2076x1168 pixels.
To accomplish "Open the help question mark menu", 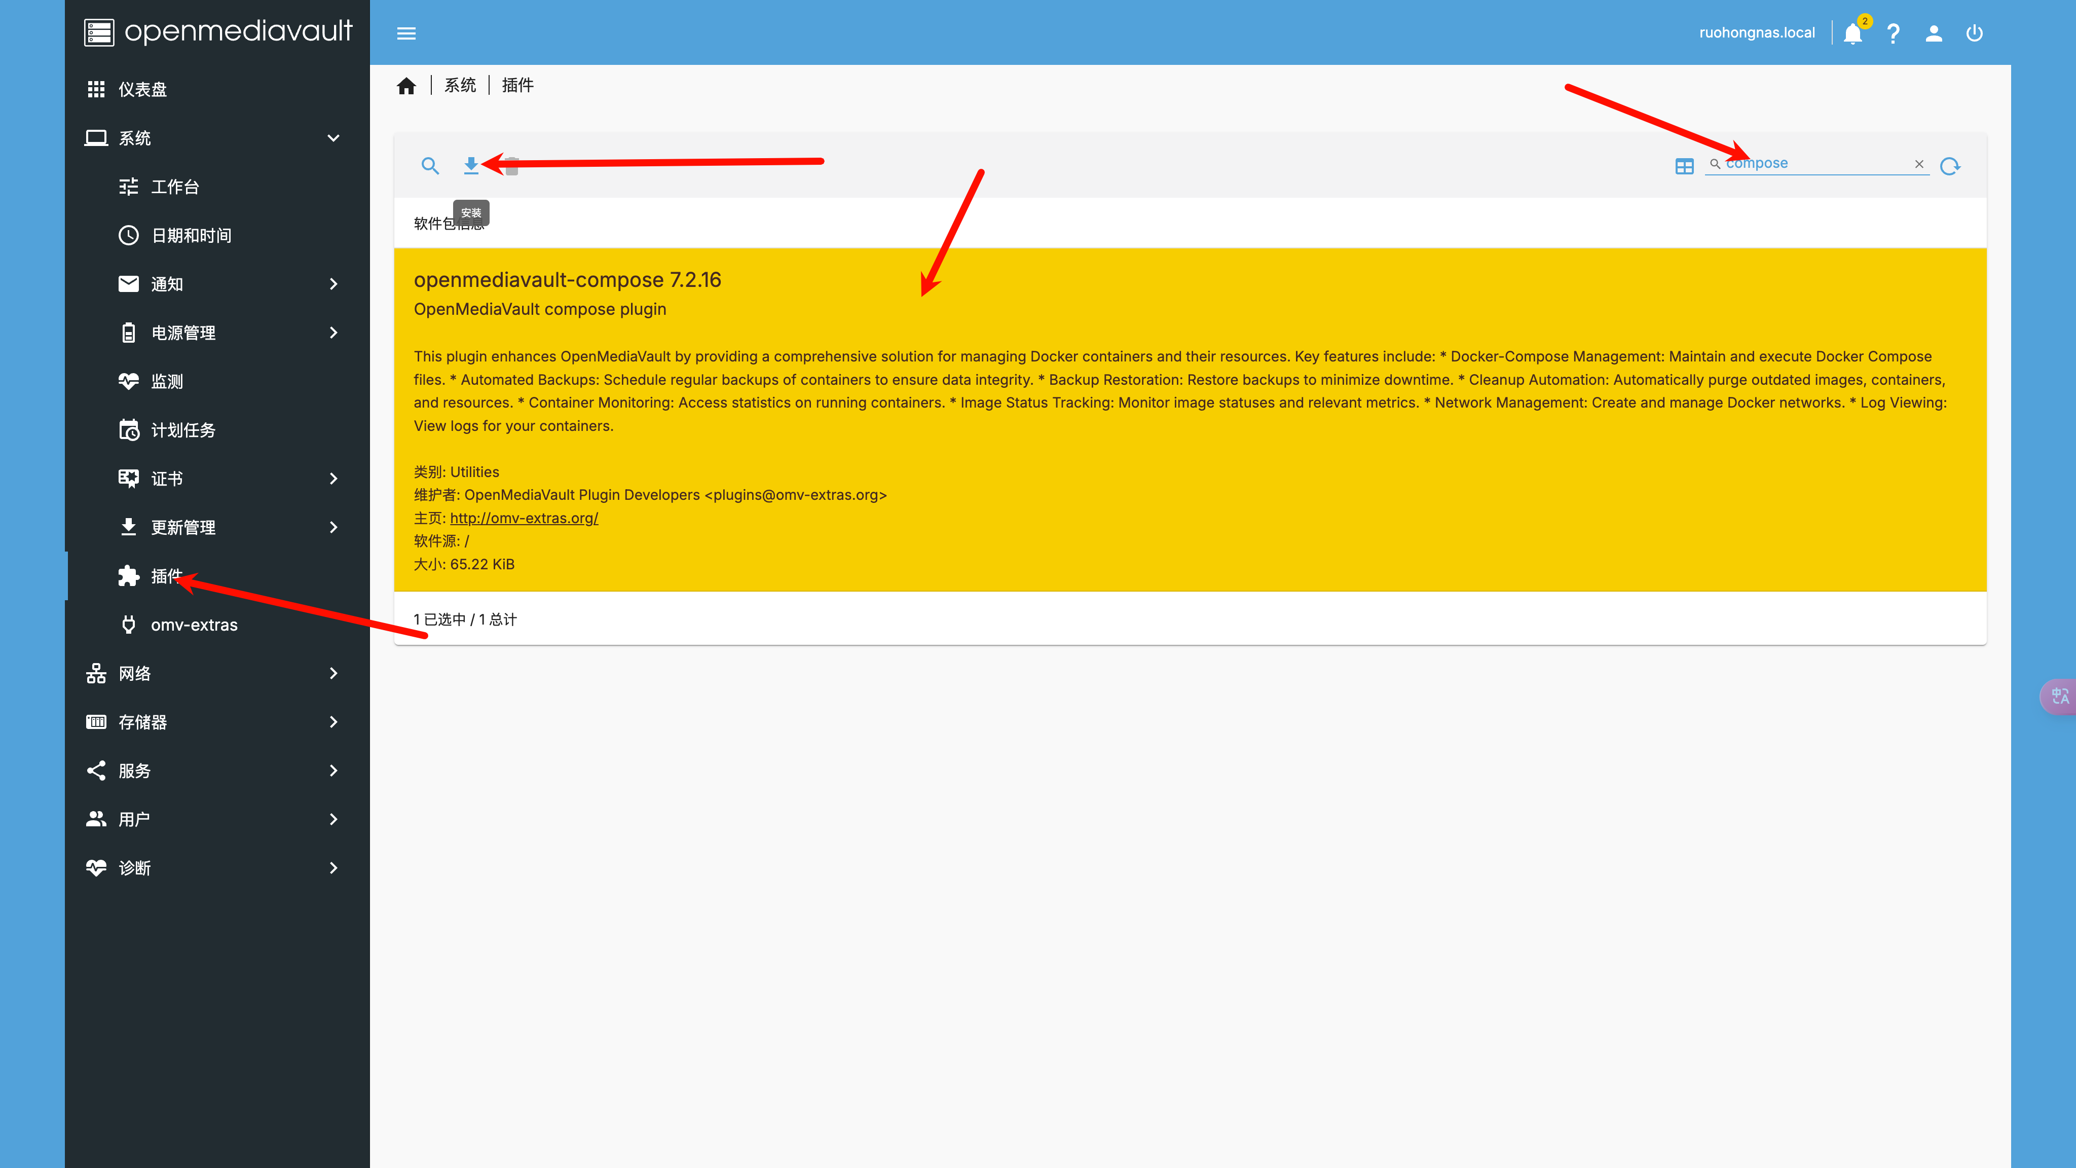I will 1893,33.
